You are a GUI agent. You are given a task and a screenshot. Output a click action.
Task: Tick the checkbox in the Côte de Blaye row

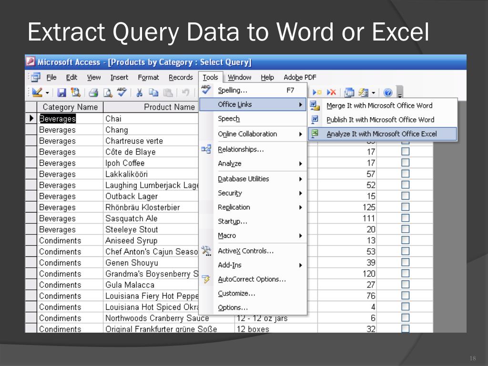click(x=406, y=152)
